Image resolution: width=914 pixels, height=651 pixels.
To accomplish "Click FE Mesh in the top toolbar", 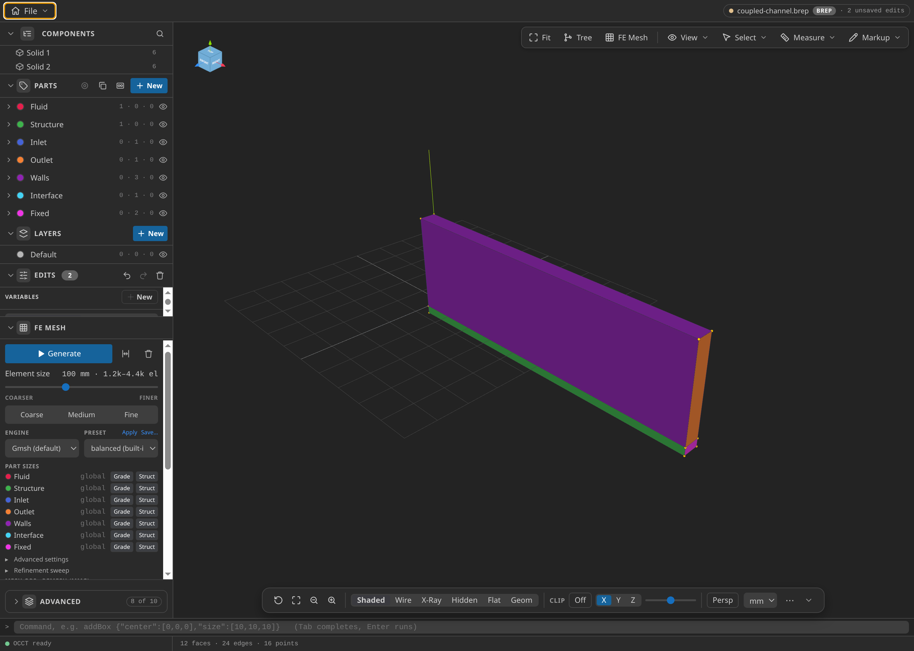I will point(626,38).
